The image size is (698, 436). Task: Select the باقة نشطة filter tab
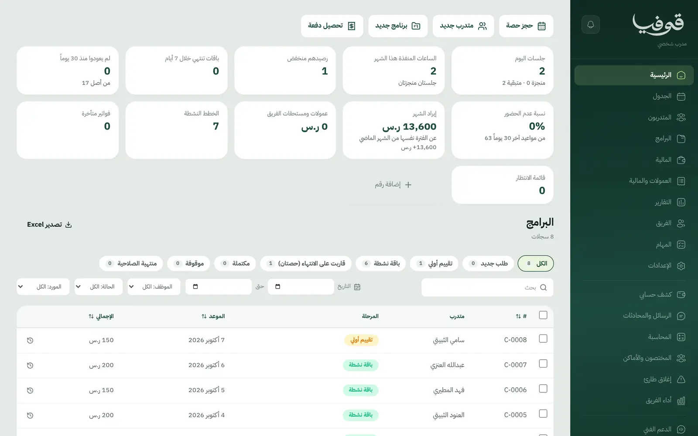(x=381, y=263)
